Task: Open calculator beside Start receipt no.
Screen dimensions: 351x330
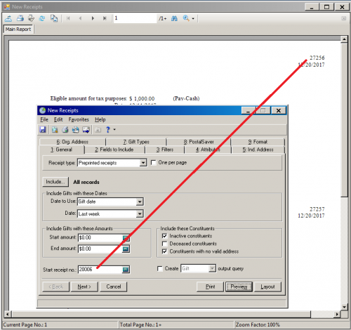Action: click(126, 270)
